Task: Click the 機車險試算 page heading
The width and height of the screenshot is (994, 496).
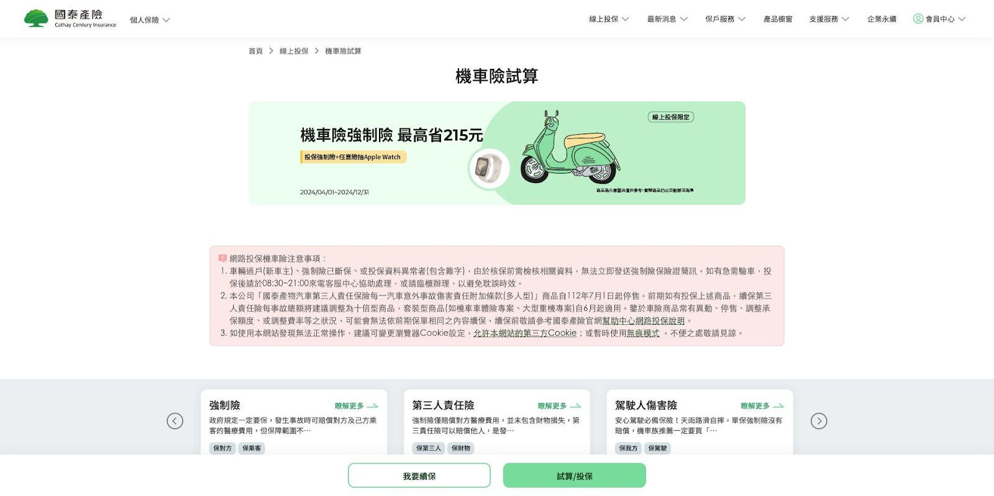Action: (497, 76)
